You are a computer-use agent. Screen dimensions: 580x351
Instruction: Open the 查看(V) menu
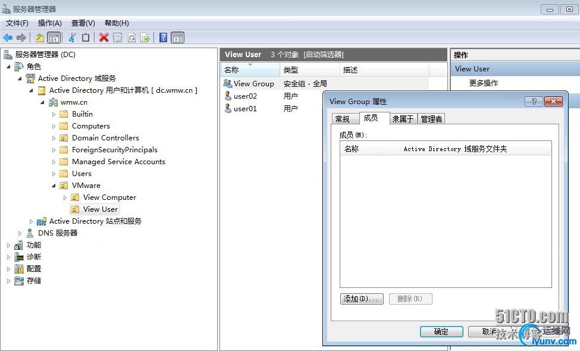[83, 23]
